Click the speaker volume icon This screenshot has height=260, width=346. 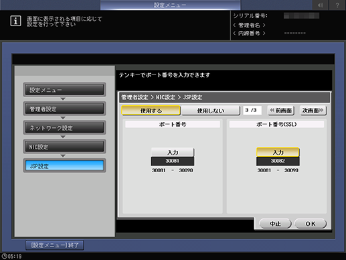point(321,5)
